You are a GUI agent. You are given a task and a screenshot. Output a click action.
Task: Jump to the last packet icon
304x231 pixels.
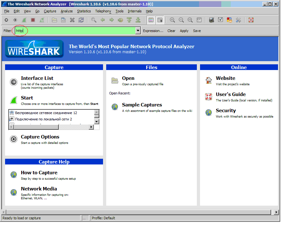click(x=138, y=20)
